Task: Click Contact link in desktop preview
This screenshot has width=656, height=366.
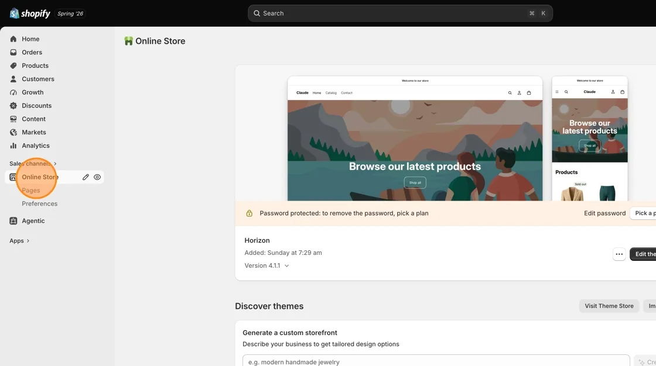Action: point(346,93)
